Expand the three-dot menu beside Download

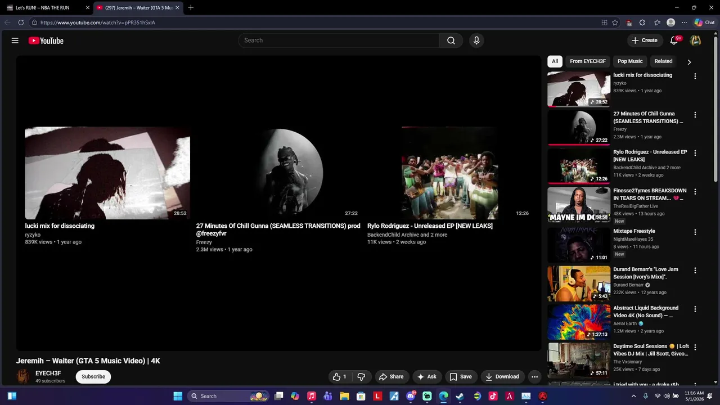click(x=534, y=377)
